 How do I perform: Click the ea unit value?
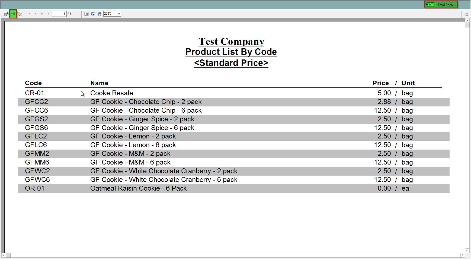405,188
